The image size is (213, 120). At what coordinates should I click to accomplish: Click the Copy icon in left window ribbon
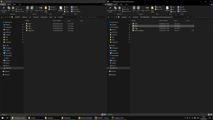pyautogui.click(x=9, y=9)
